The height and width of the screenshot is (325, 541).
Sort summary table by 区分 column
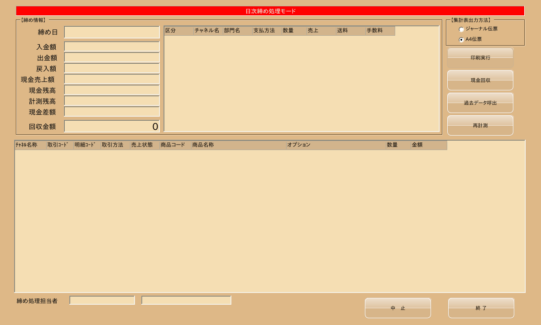[x=179, y=31]
